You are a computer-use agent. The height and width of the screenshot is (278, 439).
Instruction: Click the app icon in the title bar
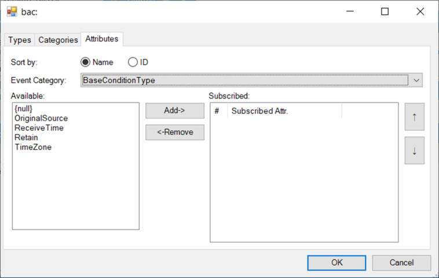12,11
